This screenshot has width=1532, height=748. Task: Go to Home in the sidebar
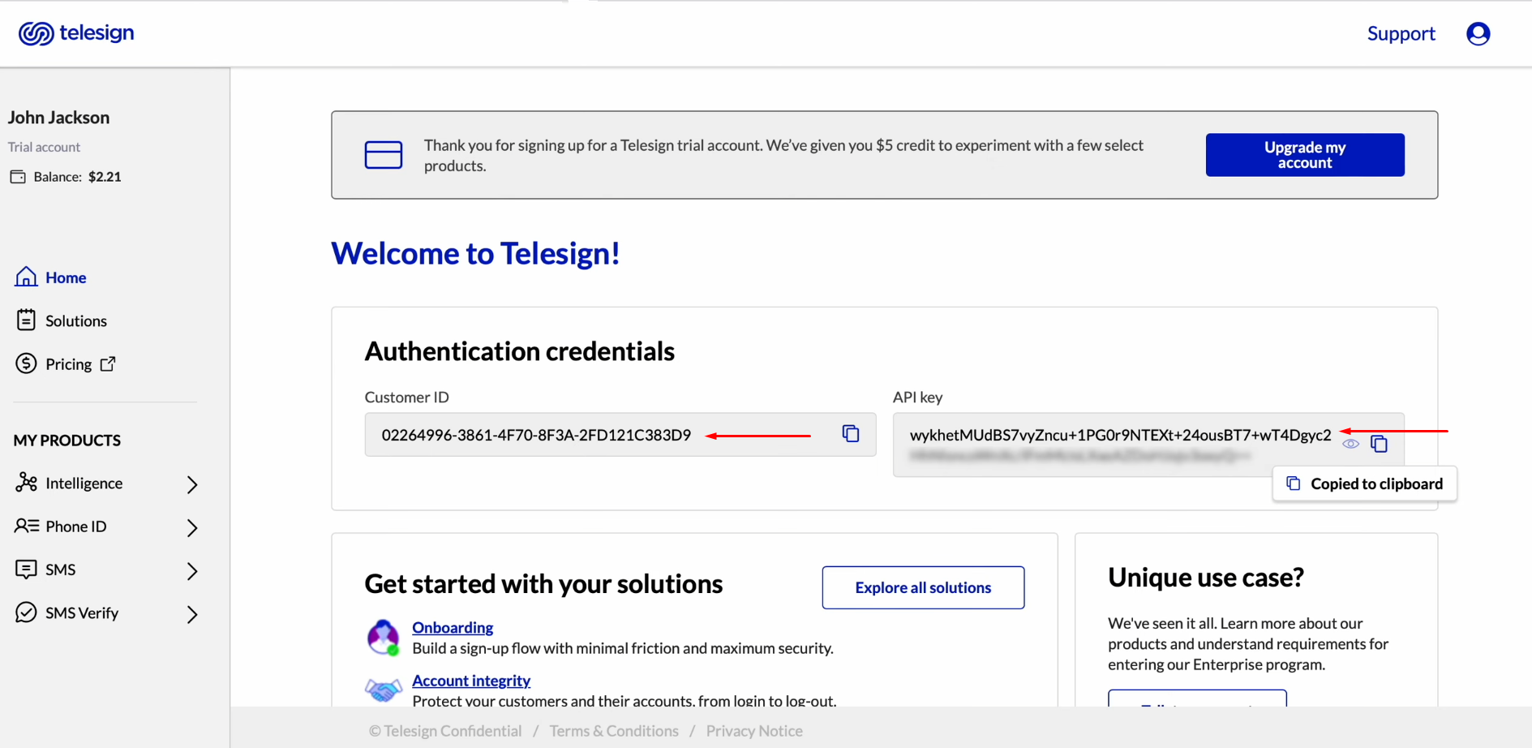point(65,277)
